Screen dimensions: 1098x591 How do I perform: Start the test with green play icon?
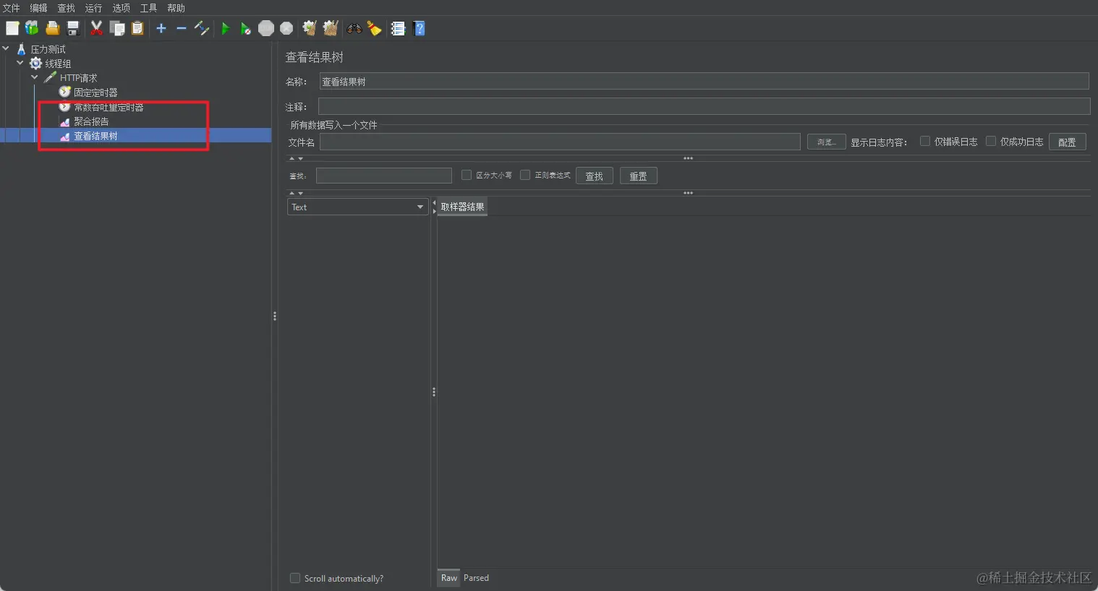[x=225, y=28]
